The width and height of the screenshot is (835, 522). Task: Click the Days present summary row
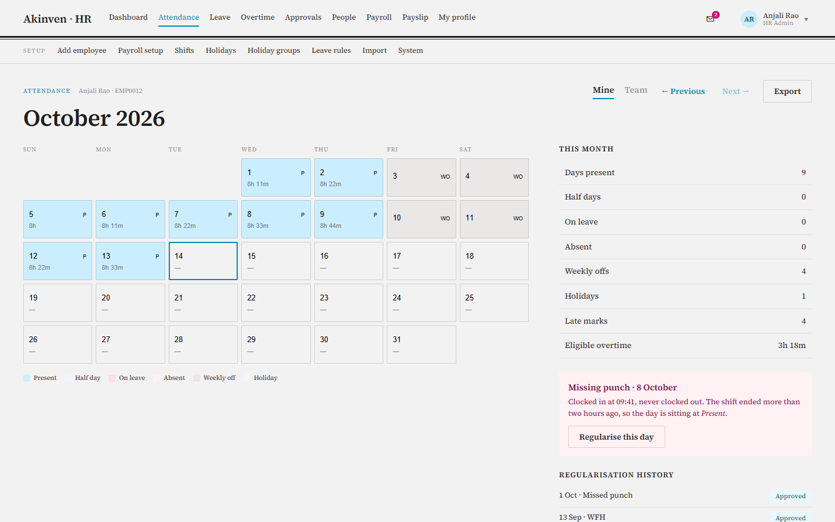pyautogui.click(x=685, y=172)
